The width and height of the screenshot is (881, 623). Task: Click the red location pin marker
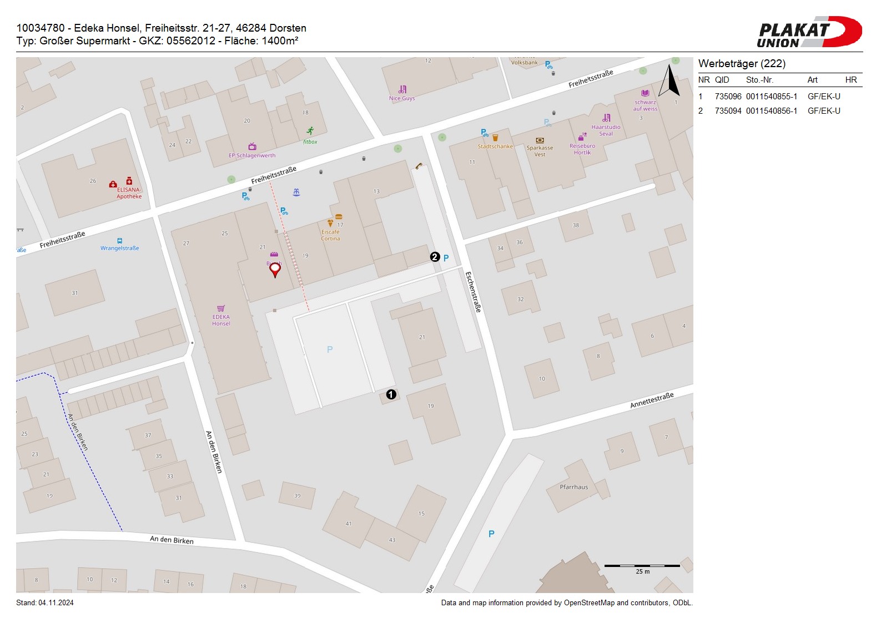(x=275, y=270)
